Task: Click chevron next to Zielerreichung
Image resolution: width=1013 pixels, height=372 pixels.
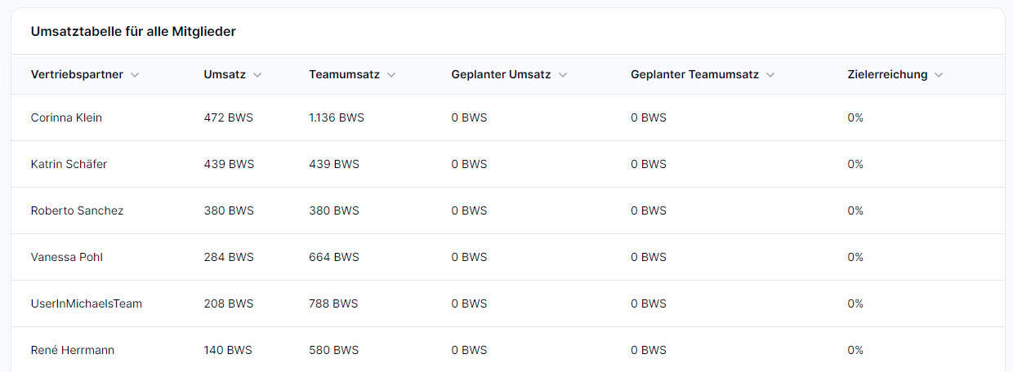Action: click(939, 75)
